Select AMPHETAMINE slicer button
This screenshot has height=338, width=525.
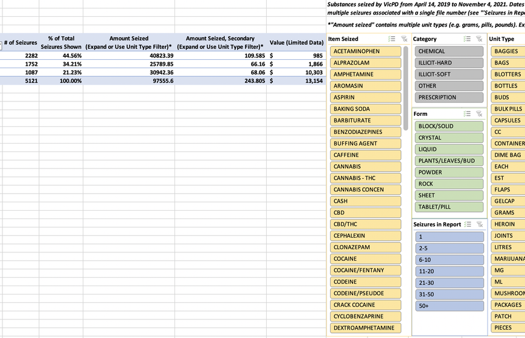pyautogui.click(x=365, y=74)
